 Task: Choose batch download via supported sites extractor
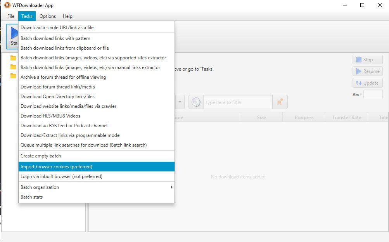[97, 58]
